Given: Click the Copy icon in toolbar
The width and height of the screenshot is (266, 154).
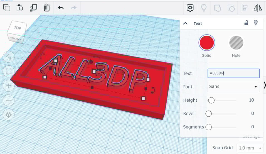Looking at the screenshot, I should tap(7, 8).
